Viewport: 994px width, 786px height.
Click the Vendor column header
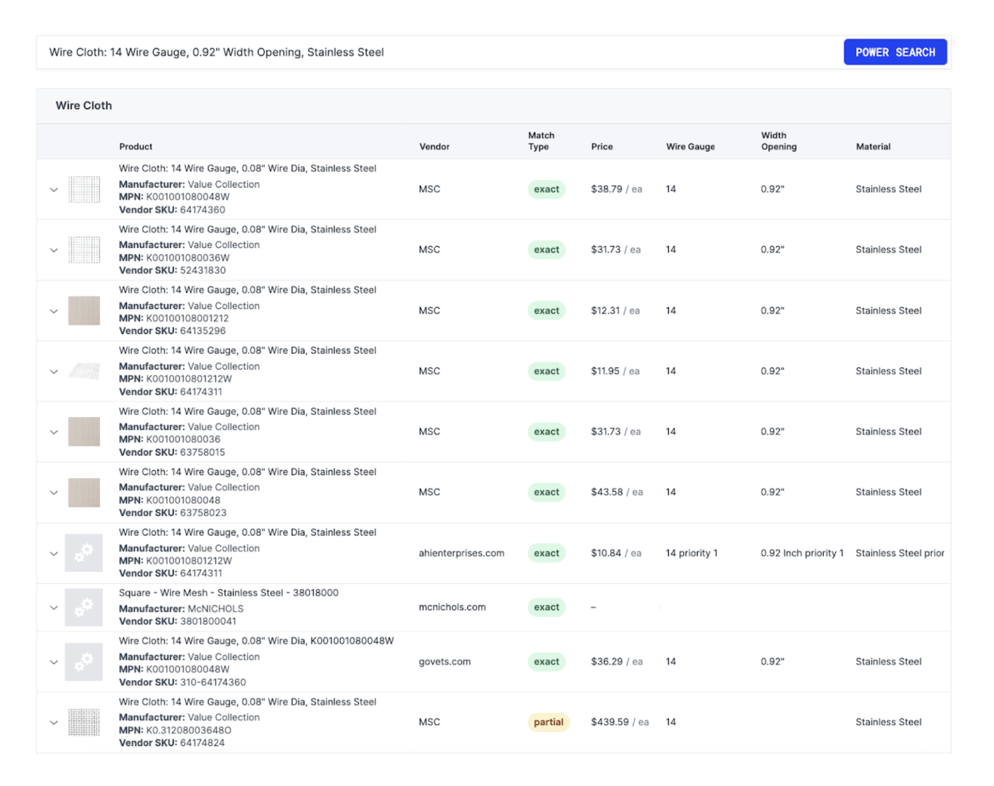(434, 146)
